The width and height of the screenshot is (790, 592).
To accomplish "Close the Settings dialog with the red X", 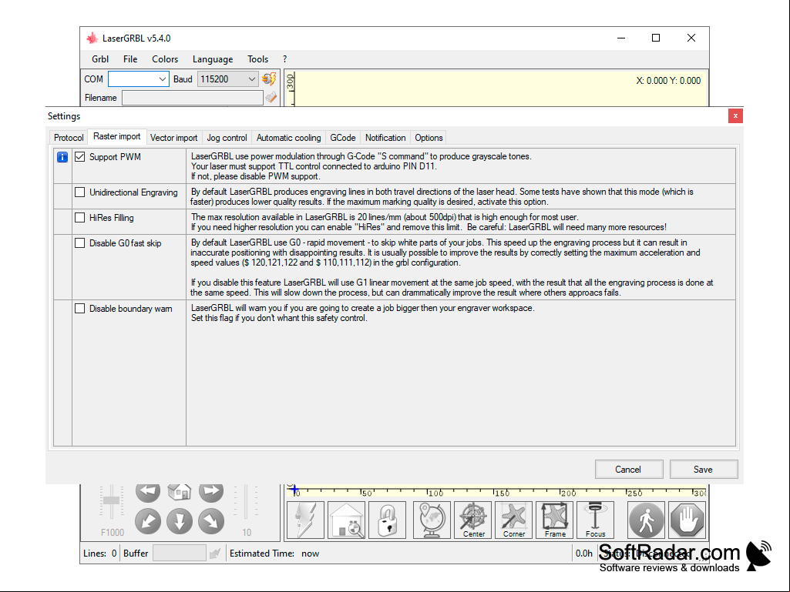I will coord(735,116).
